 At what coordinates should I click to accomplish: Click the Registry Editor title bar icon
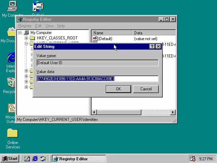tap(19, 19)
